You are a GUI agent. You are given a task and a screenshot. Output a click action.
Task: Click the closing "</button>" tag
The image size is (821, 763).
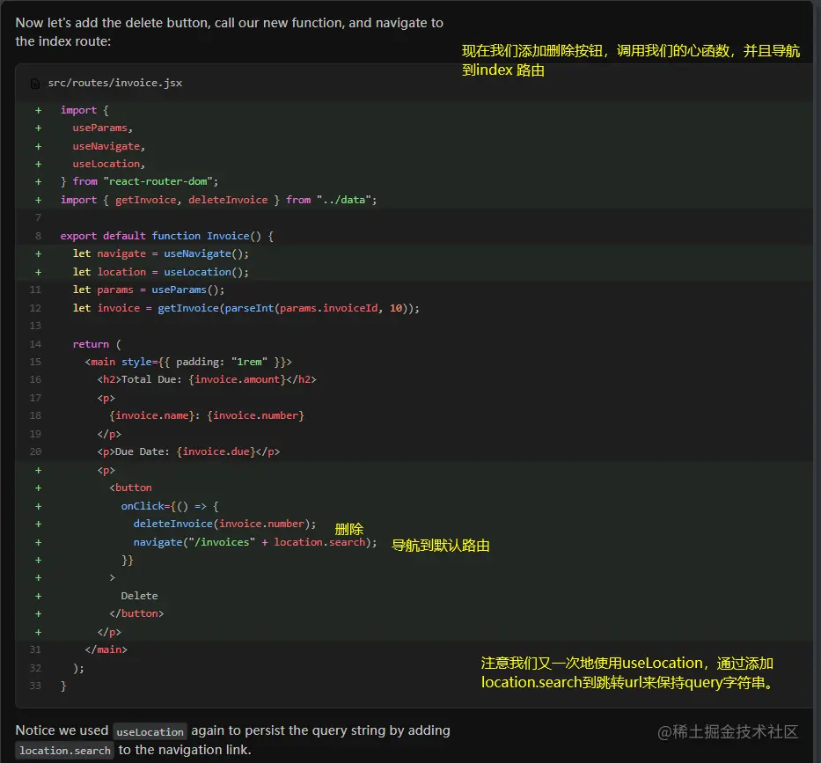coord(136,613)
